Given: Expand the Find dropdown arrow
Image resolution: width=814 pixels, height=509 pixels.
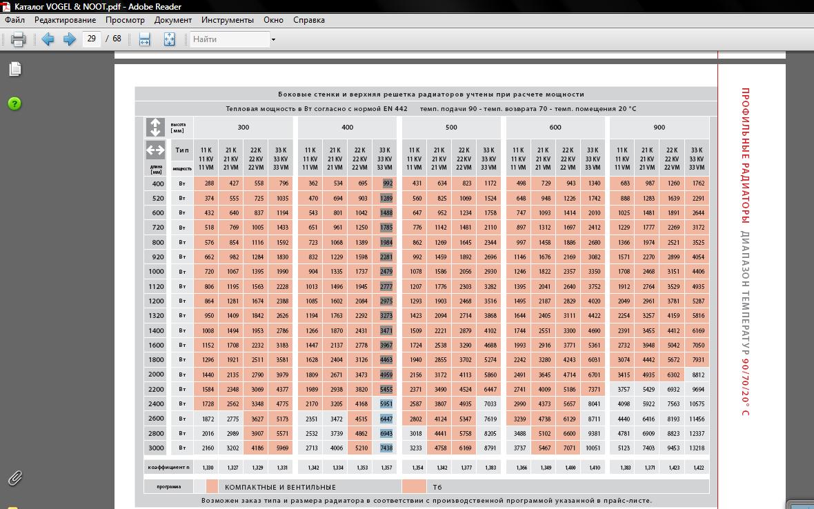Looking at the screenshot, I should (273, 40).
